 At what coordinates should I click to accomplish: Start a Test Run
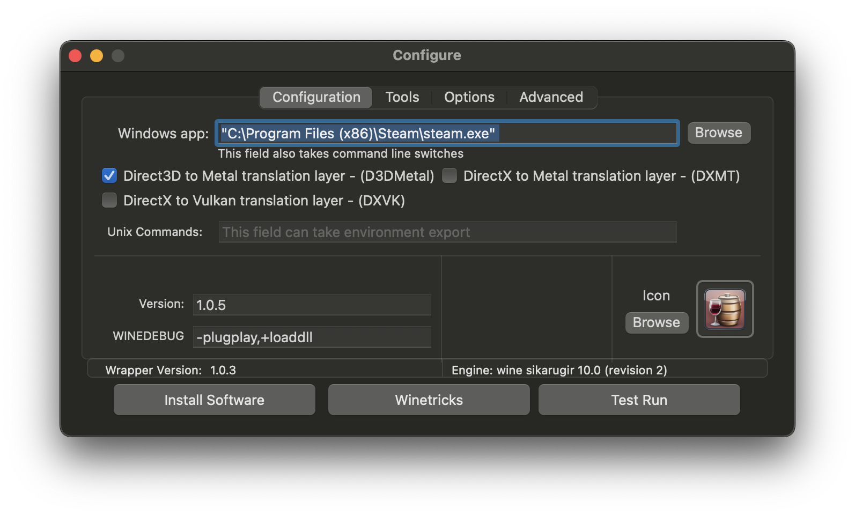(639, 400)
